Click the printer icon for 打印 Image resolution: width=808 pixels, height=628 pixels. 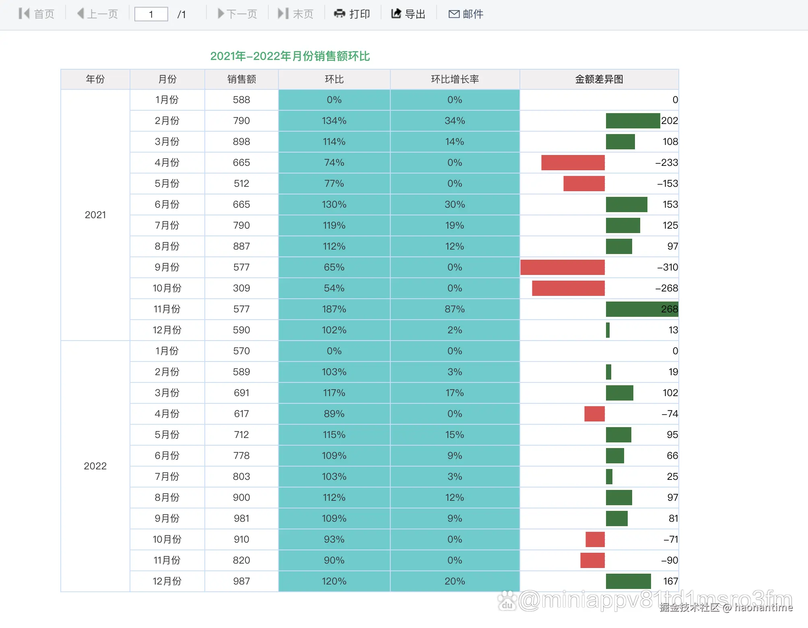click(x=339, y=14)
